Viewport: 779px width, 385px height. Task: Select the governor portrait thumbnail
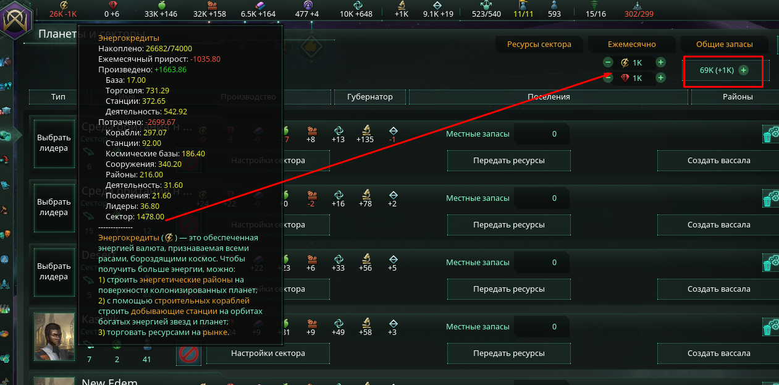[54, 336]
